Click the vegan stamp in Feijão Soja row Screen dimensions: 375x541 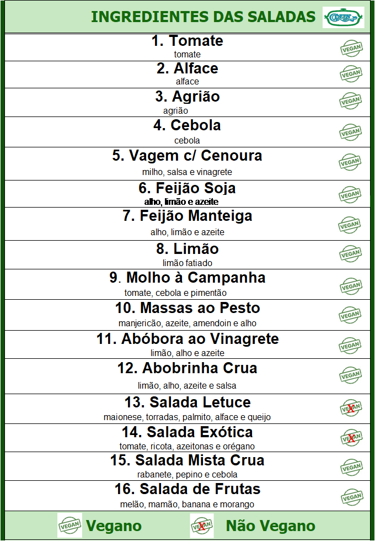(x=350, y=194)
